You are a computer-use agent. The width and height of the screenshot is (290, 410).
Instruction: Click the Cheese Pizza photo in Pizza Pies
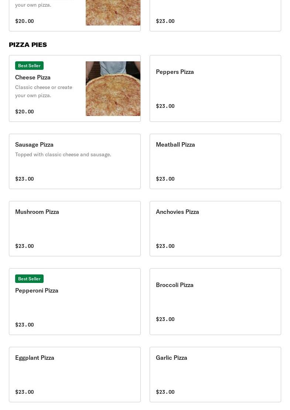pyautogui.click(x=113, y=89)
